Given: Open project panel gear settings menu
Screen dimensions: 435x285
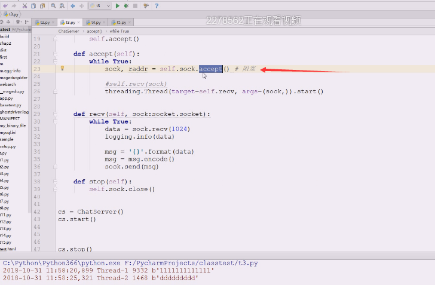Looking at the screenshot, I should [18, 22].
